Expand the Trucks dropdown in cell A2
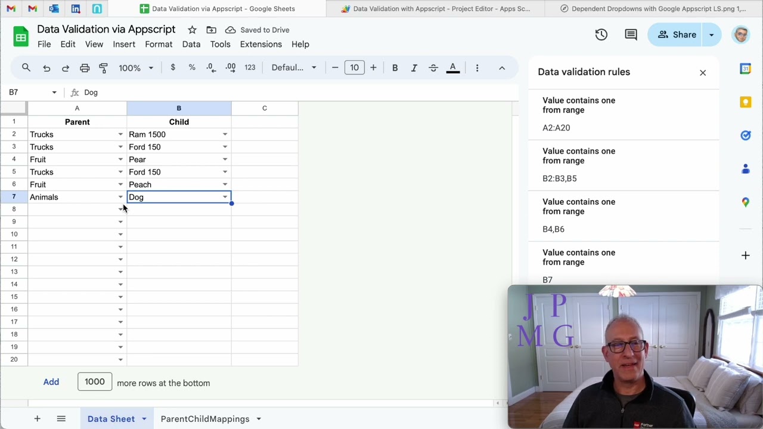 (120, 135)
